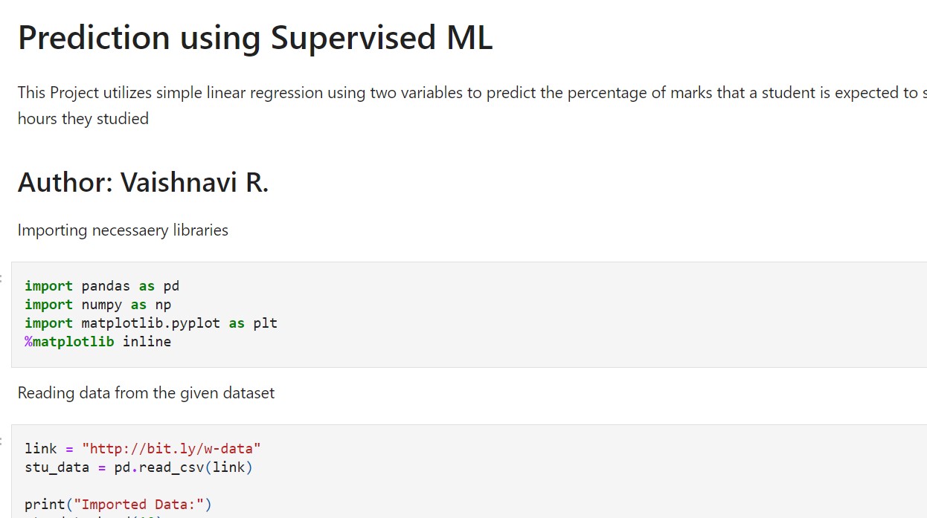Click the "read_csv" function name
Image resolution: width=927 pixels, height=518 pixels.
coord(172,467)
